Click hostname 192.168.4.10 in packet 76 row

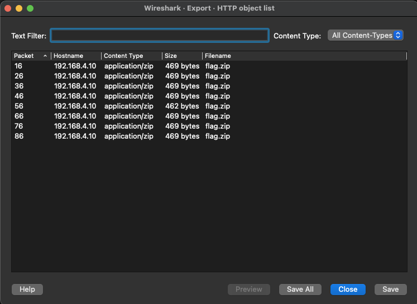tap(75, 126)
